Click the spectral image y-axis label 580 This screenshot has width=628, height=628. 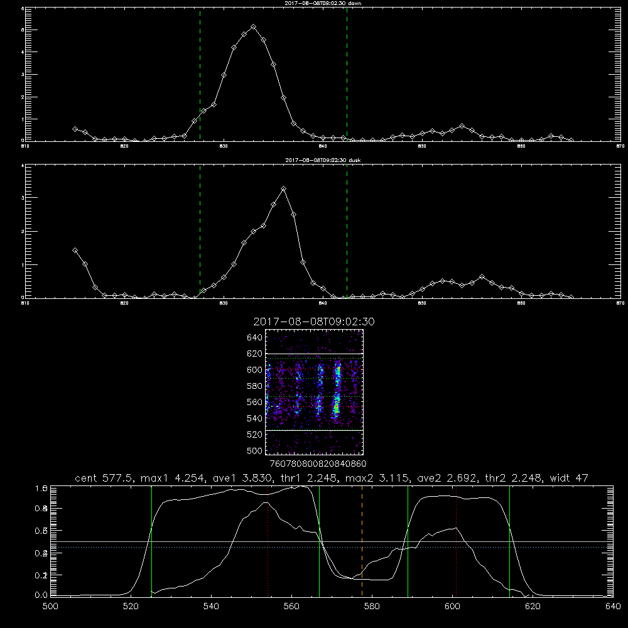[255, 386]
